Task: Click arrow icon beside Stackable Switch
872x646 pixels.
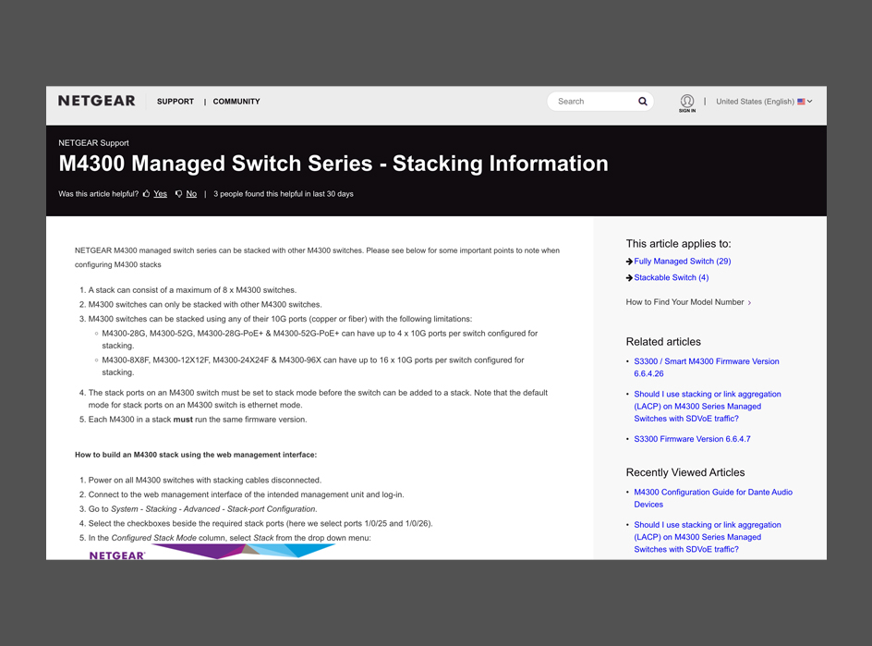Action: coord(629,278)
